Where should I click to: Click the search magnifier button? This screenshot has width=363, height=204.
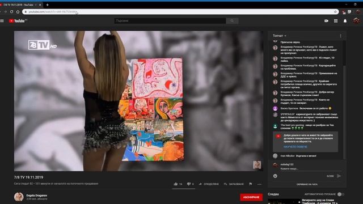(x=232, y=21)
